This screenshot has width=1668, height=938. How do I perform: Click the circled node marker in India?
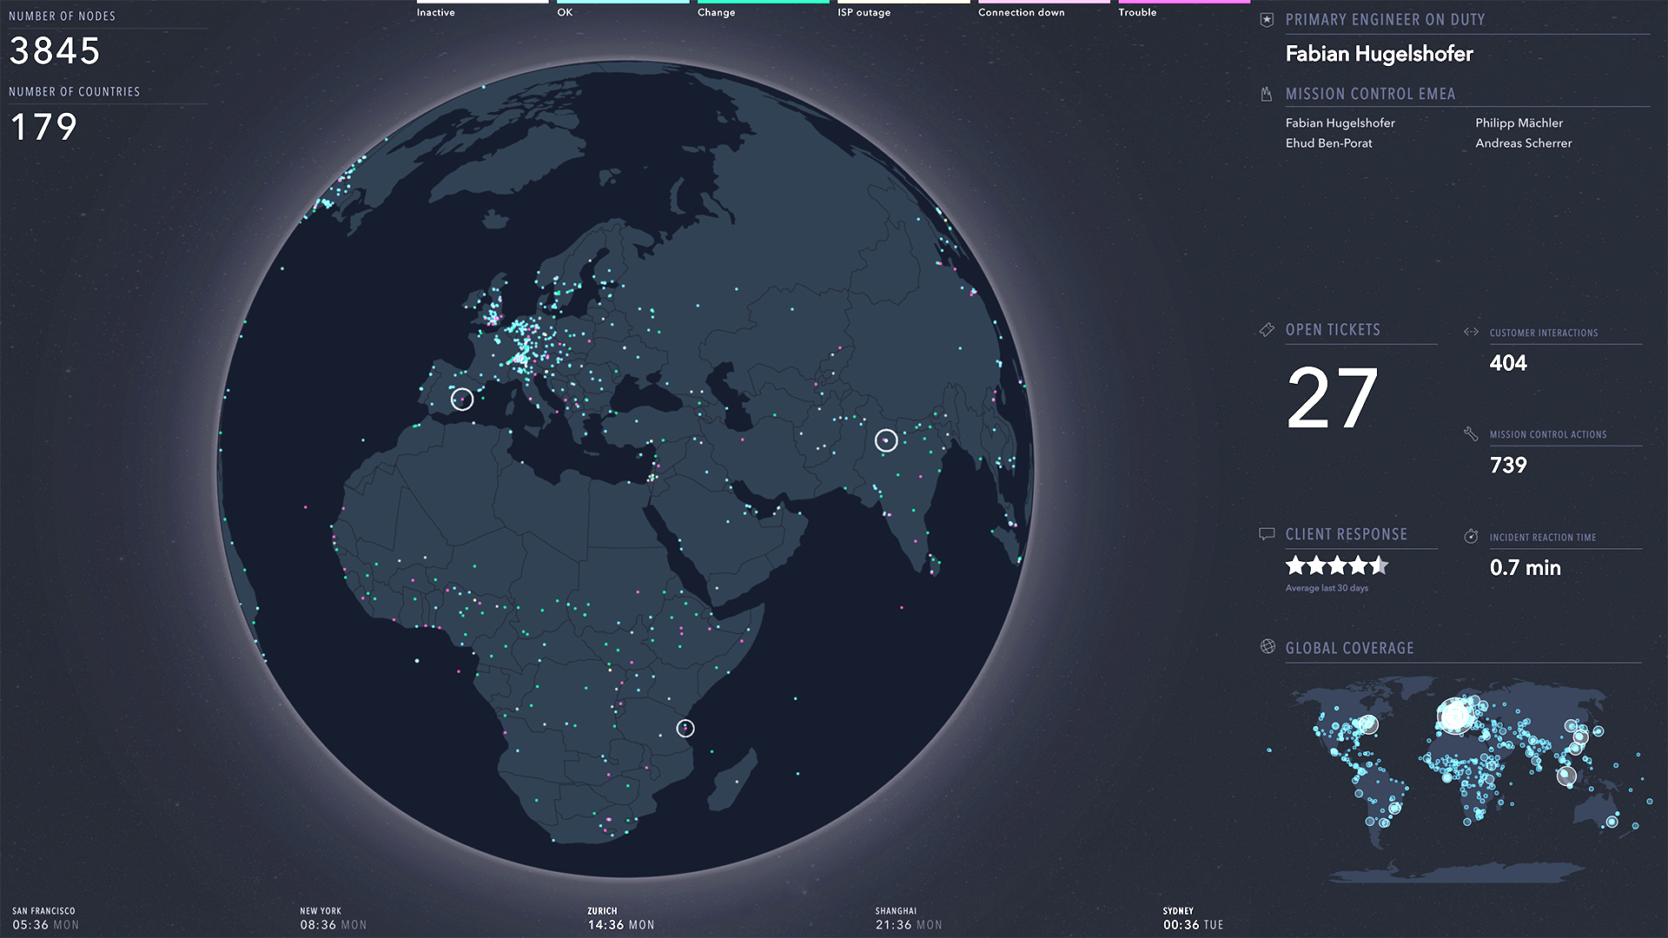886,440
